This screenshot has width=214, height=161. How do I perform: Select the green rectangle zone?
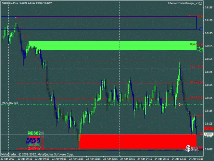[112, 46]
